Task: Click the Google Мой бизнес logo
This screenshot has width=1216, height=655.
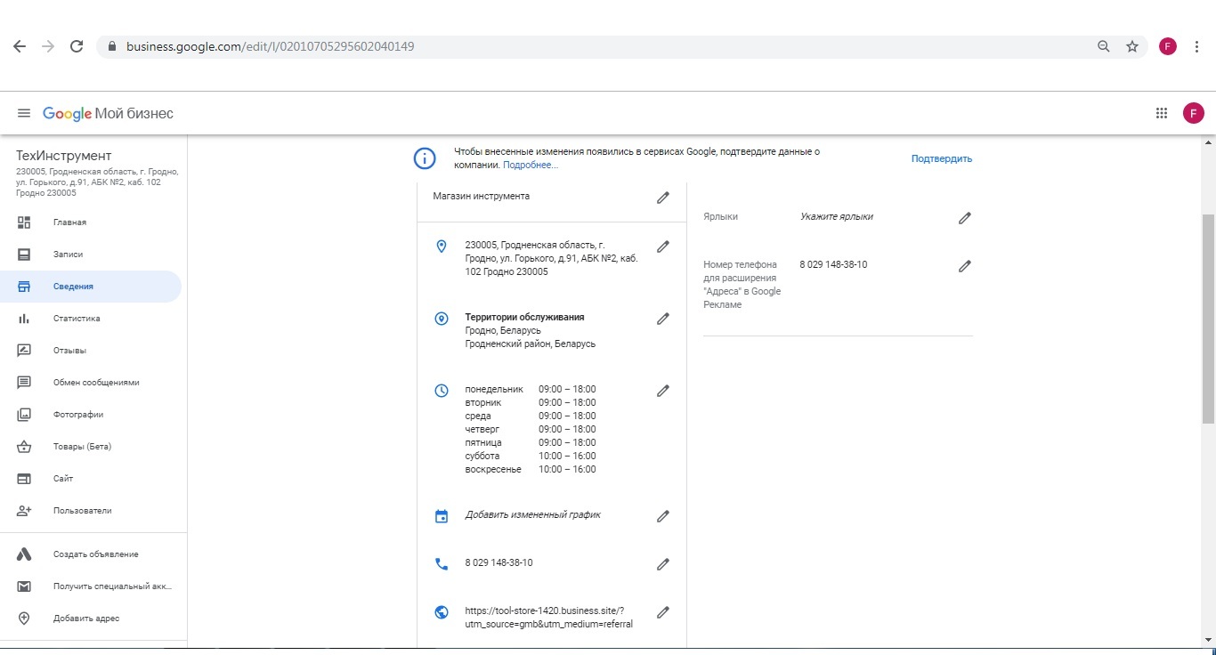Action: pyautogui.click(x=108, y=114)
